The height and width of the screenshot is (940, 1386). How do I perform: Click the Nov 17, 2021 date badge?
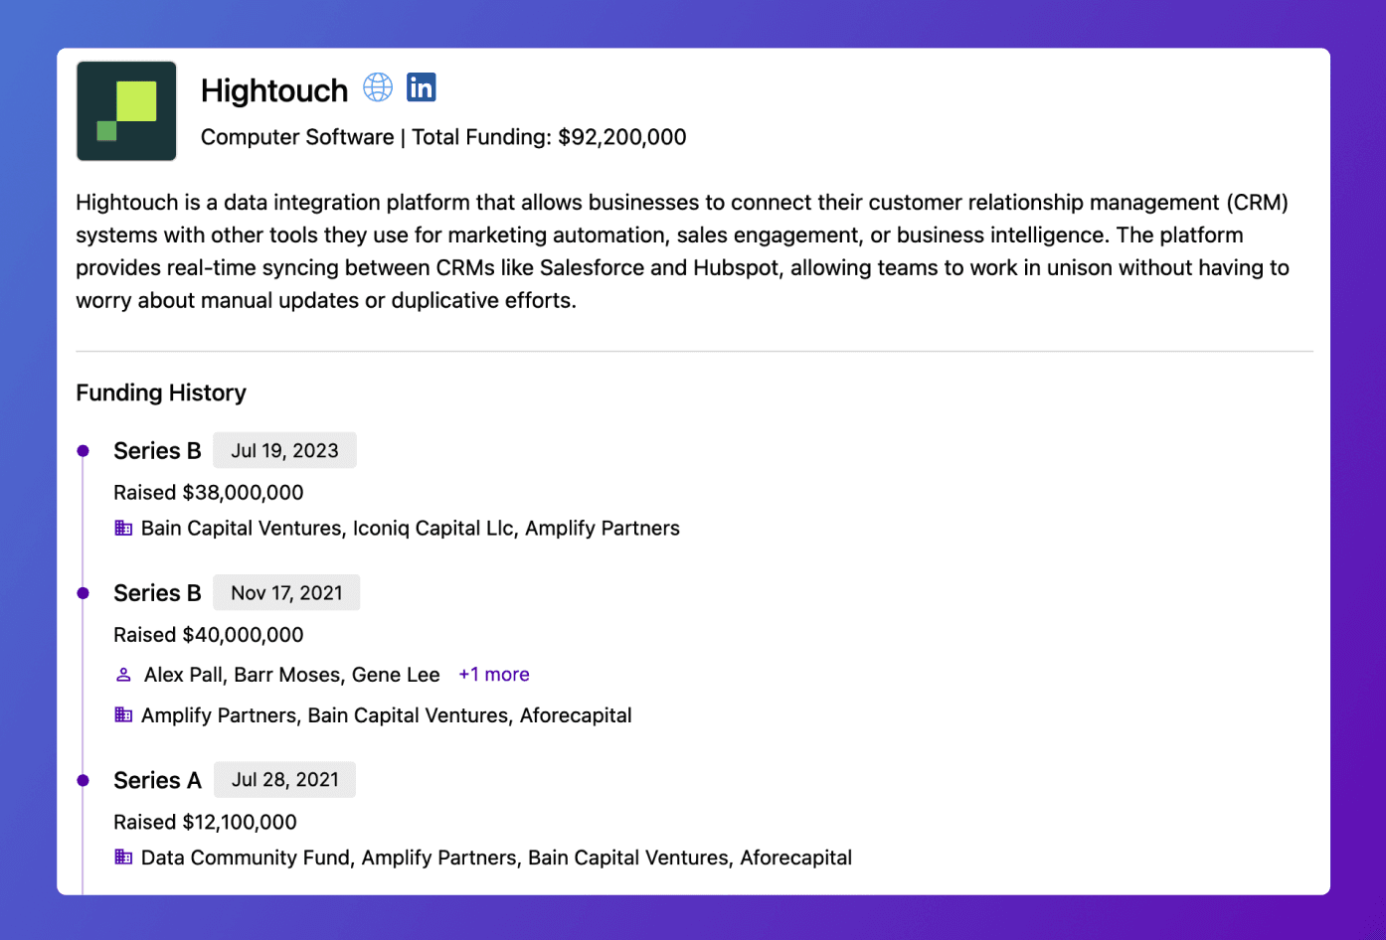click(x=286, y=593)
